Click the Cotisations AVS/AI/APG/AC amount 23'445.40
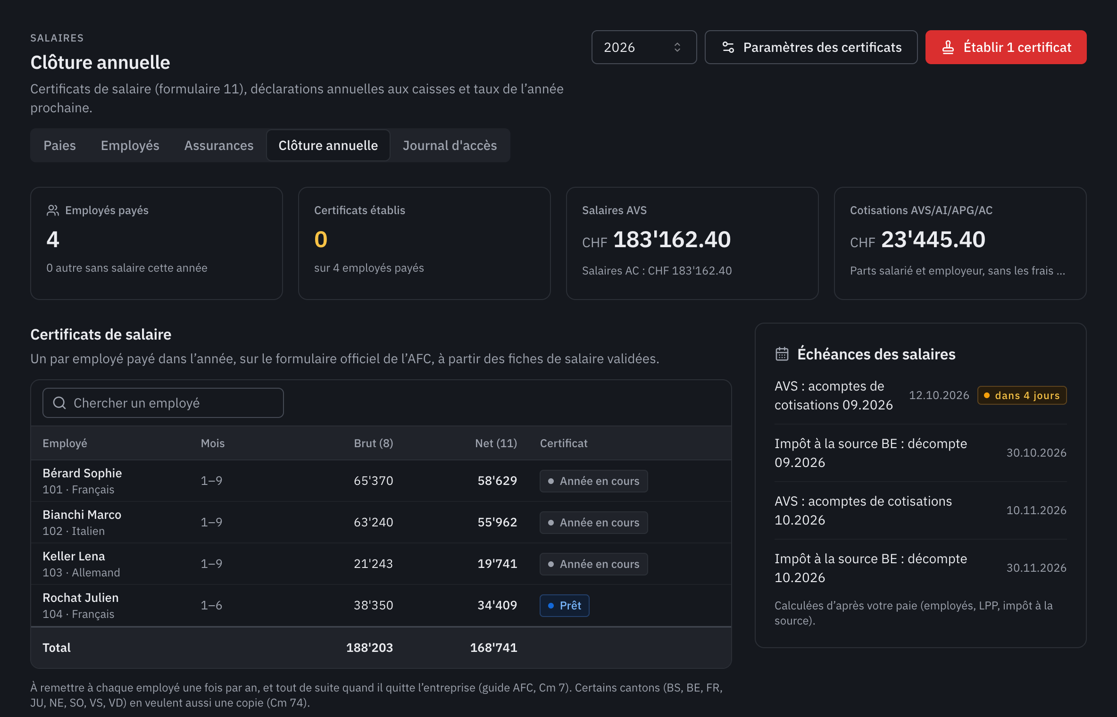The width and height of the screenshot is (1117, 717). pos(933,240)
